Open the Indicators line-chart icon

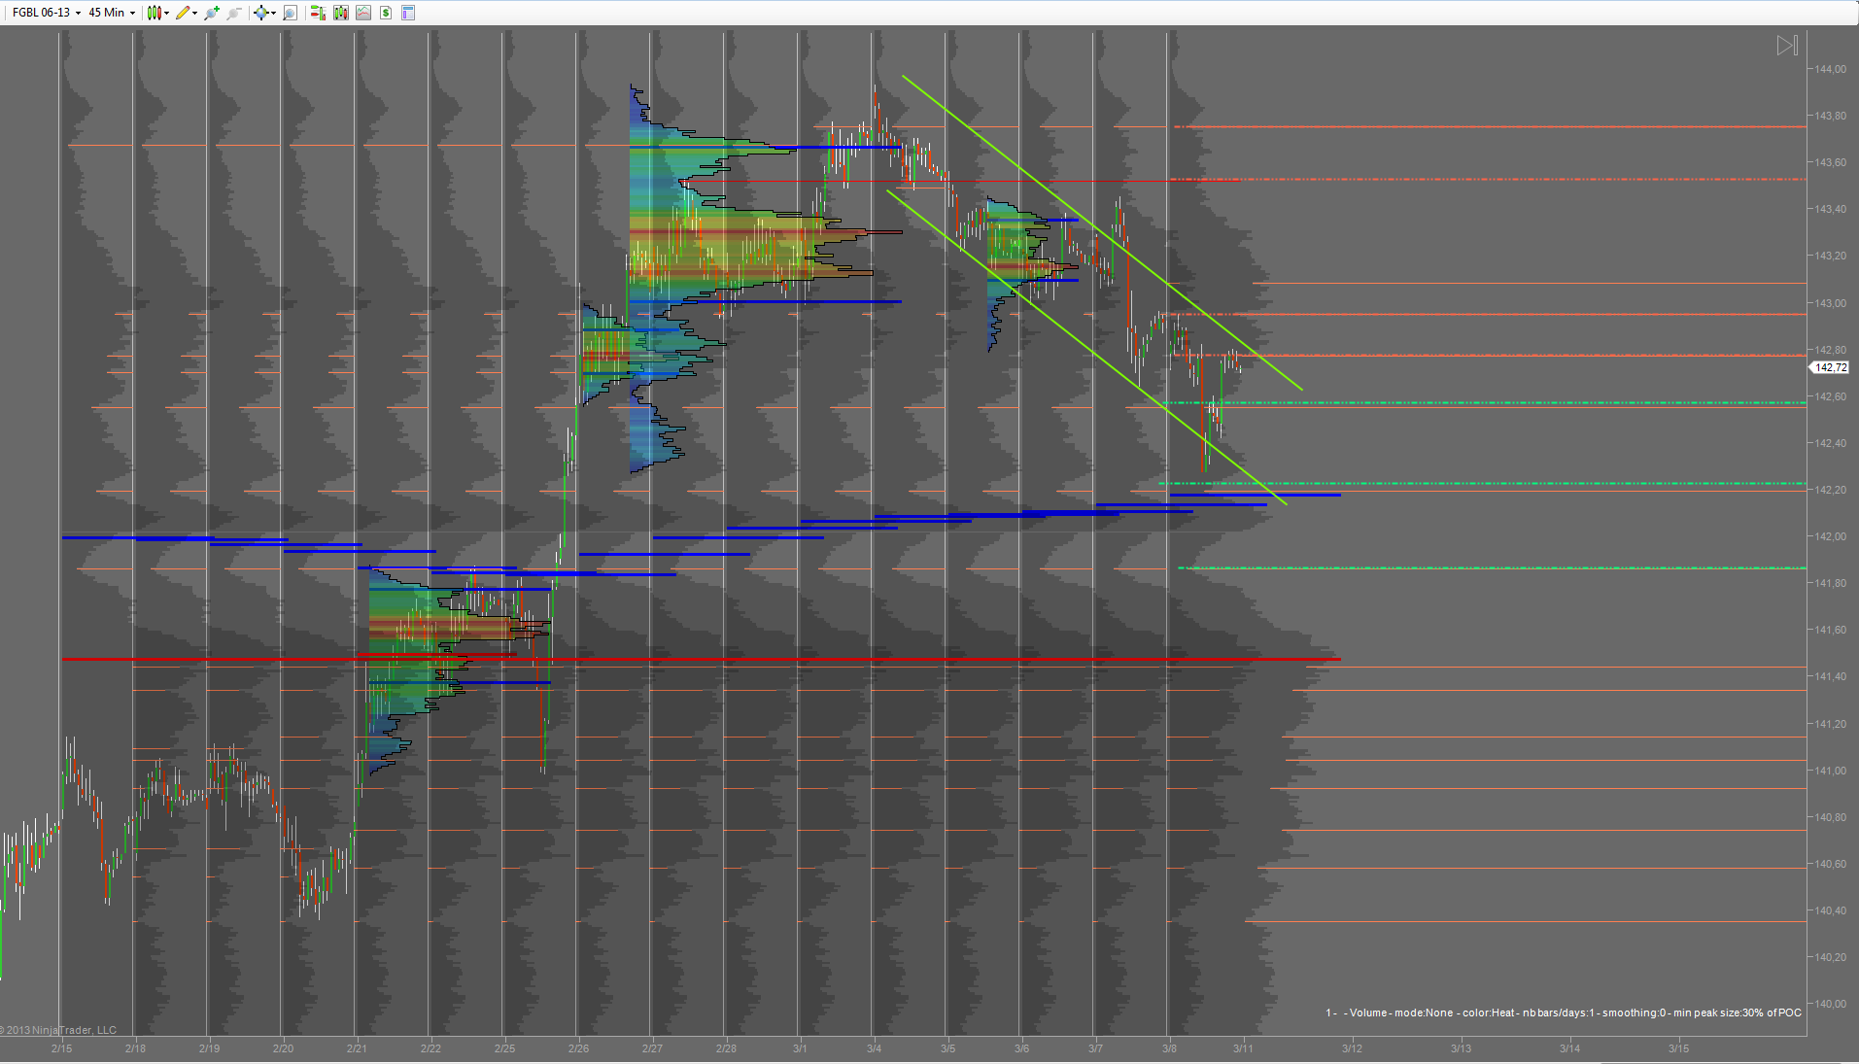click(363, 13)
